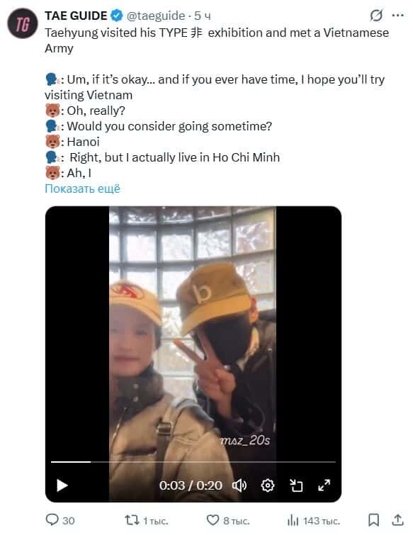Open the TAE GUIDE profile avatar

(22, 23)
